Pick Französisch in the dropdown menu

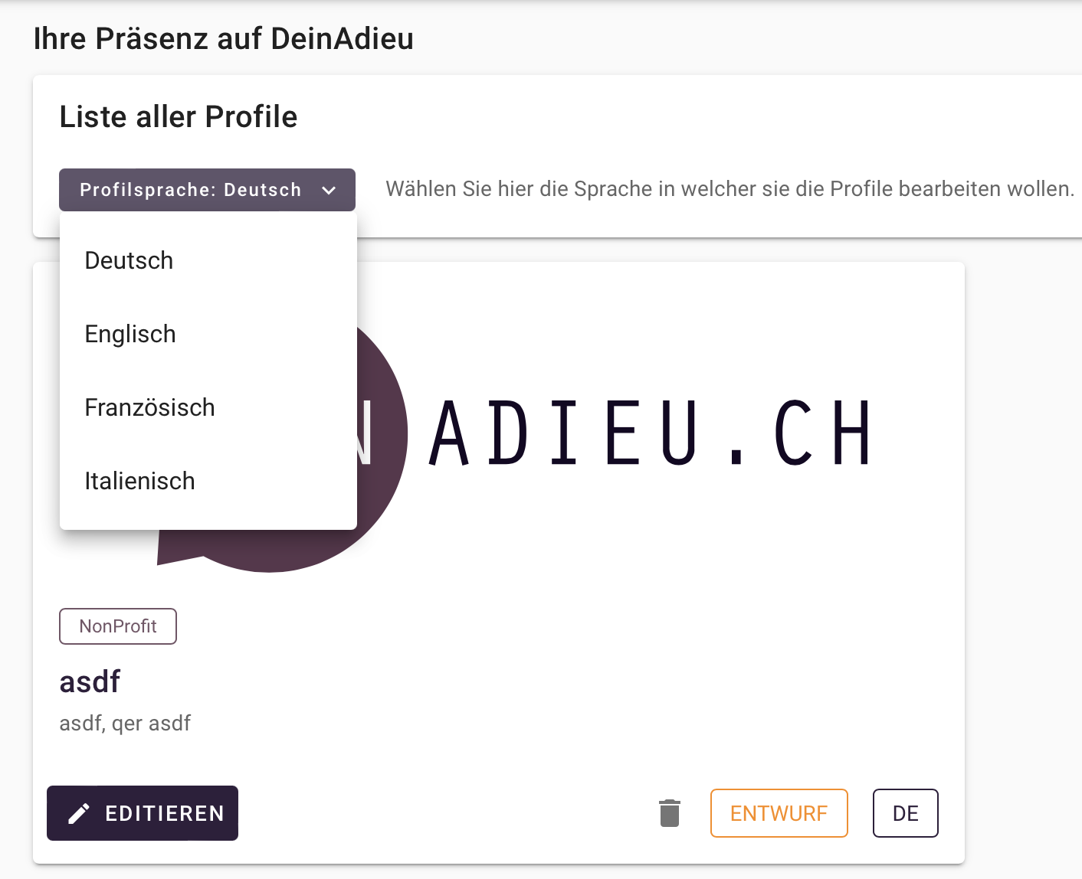150,407
